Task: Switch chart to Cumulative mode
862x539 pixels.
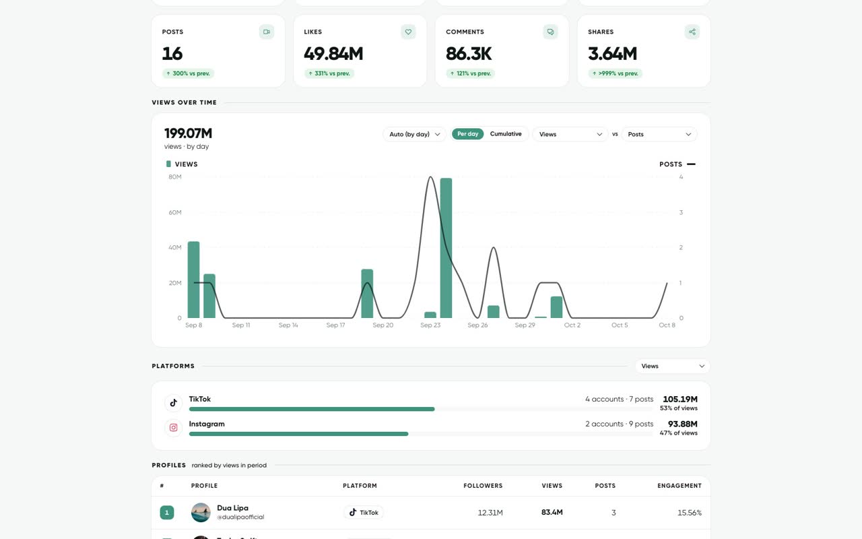Action: coord(506,134)
